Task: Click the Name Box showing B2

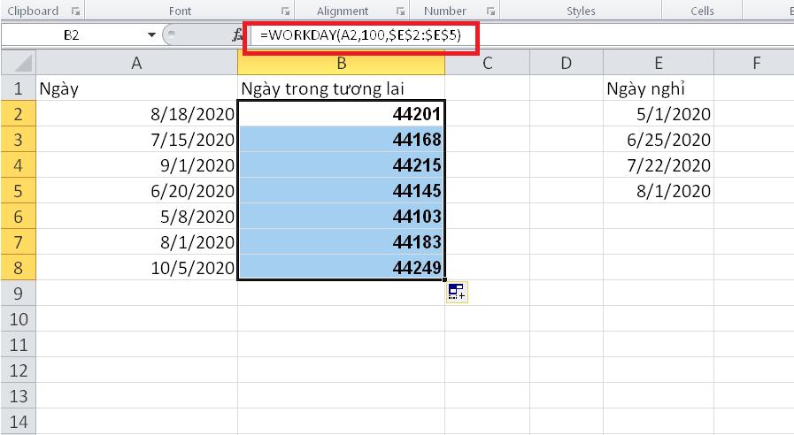Action: point(73,34)
